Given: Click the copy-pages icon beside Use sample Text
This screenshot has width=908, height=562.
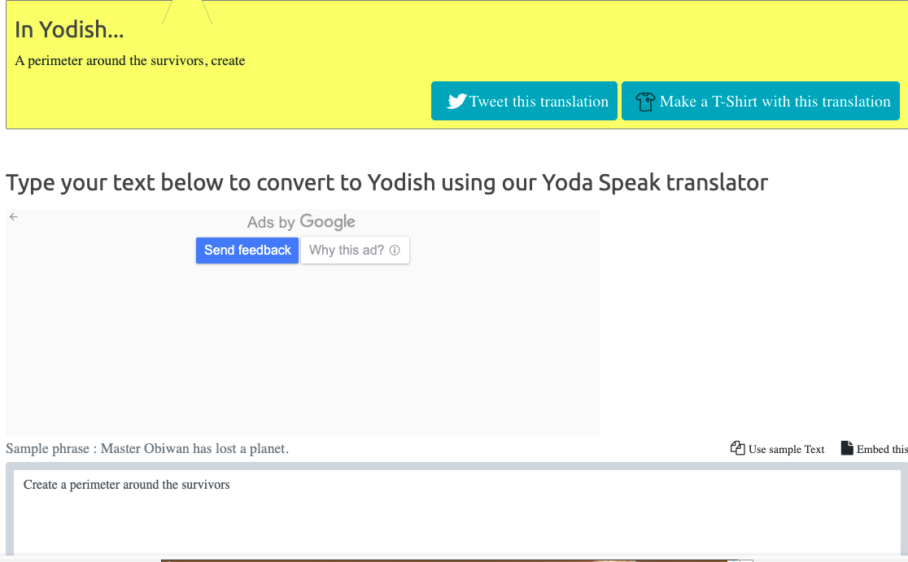Looking at the screenshot, I should [x=737, y=448].
